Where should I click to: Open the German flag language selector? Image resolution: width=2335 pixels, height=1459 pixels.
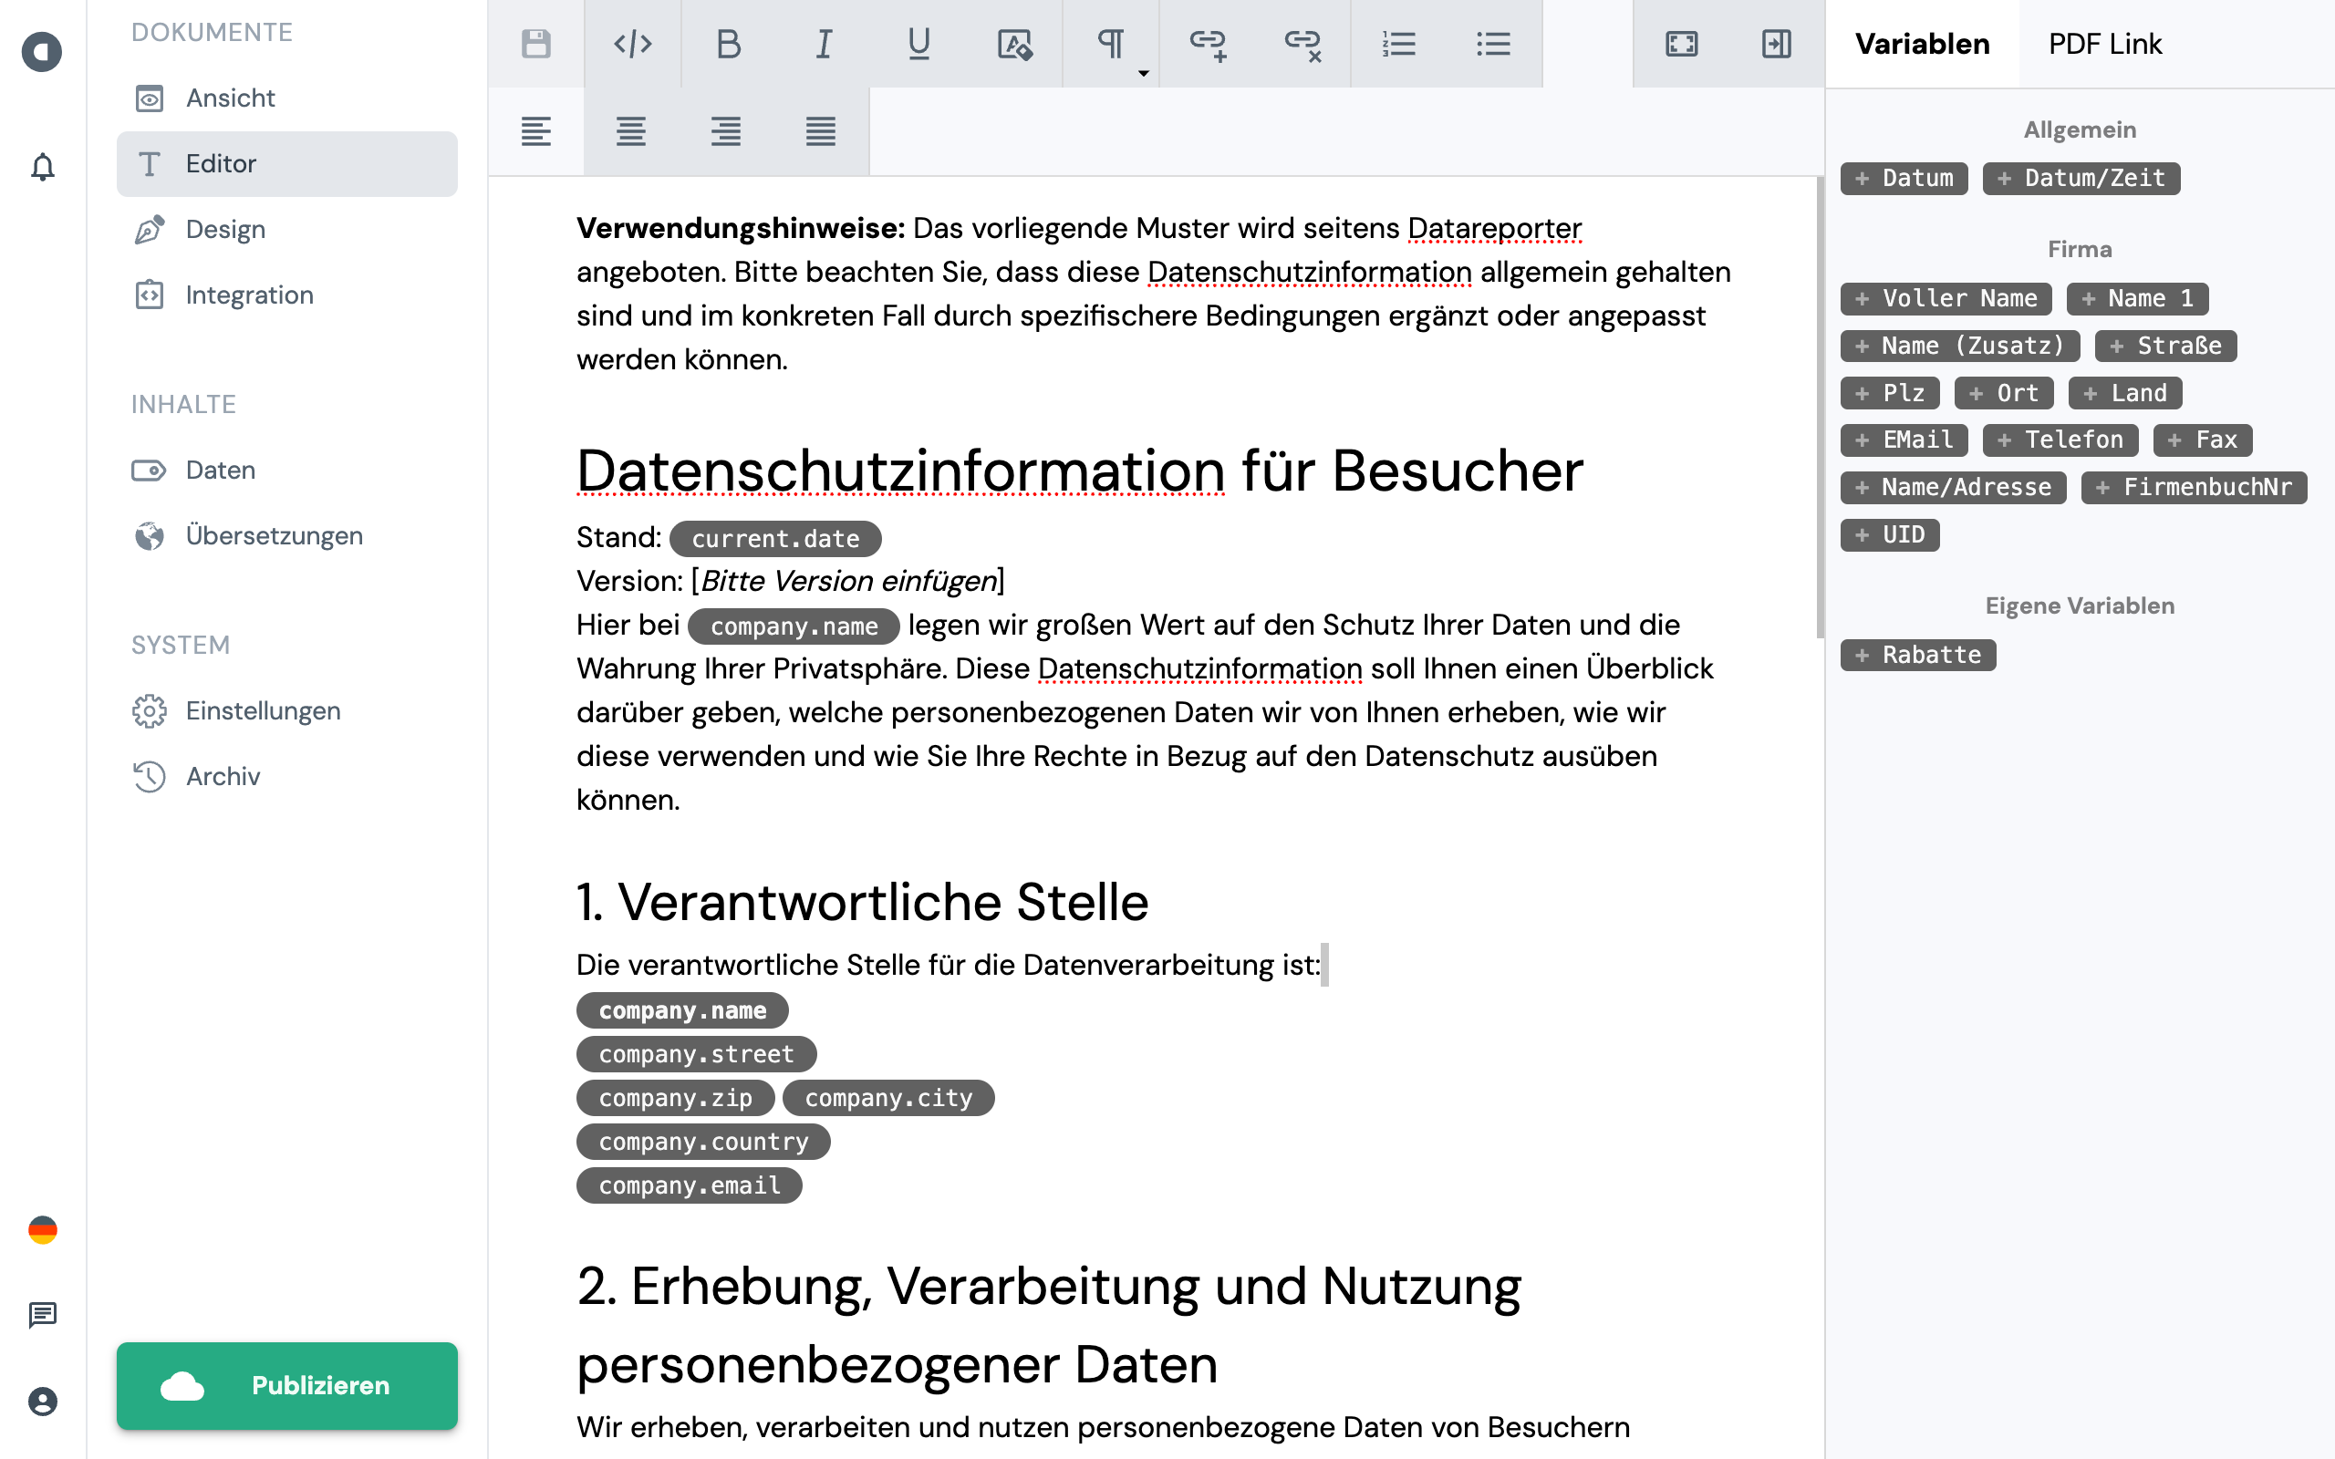coord(43,1229)
